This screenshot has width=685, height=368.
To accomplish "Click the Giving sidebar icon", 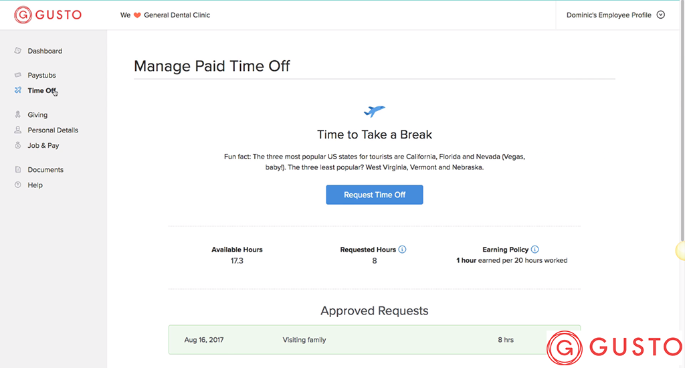I will click(18, 115).
